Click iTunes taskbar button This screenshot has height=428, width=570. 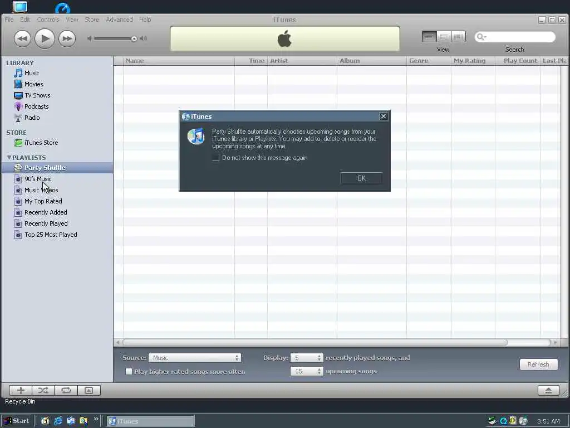click(x=150, y=421)
